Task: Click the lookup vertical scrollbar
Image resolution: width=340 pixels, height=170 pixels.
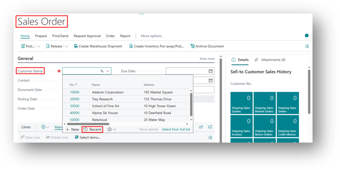Action: pos(191,105)
